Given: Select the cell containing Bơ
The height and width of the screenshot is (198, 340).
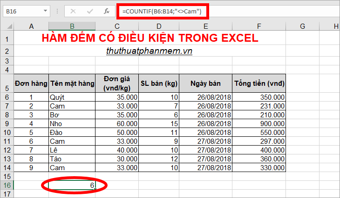Looking at the screenshot, I should pos(72,115).
